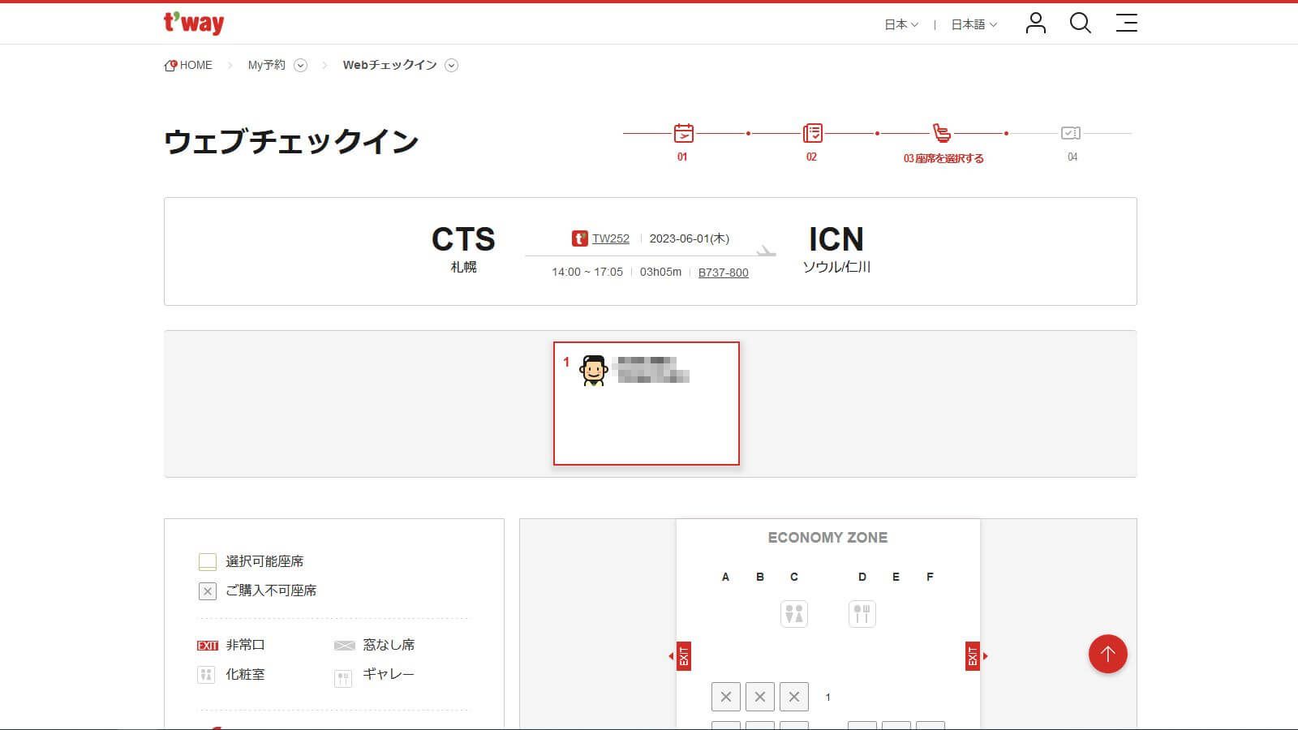Screen dimensions: 1298x730
Task: Expand the Webチェックイン breadcrumb dropdown
Action: click(x=452, y=65)
